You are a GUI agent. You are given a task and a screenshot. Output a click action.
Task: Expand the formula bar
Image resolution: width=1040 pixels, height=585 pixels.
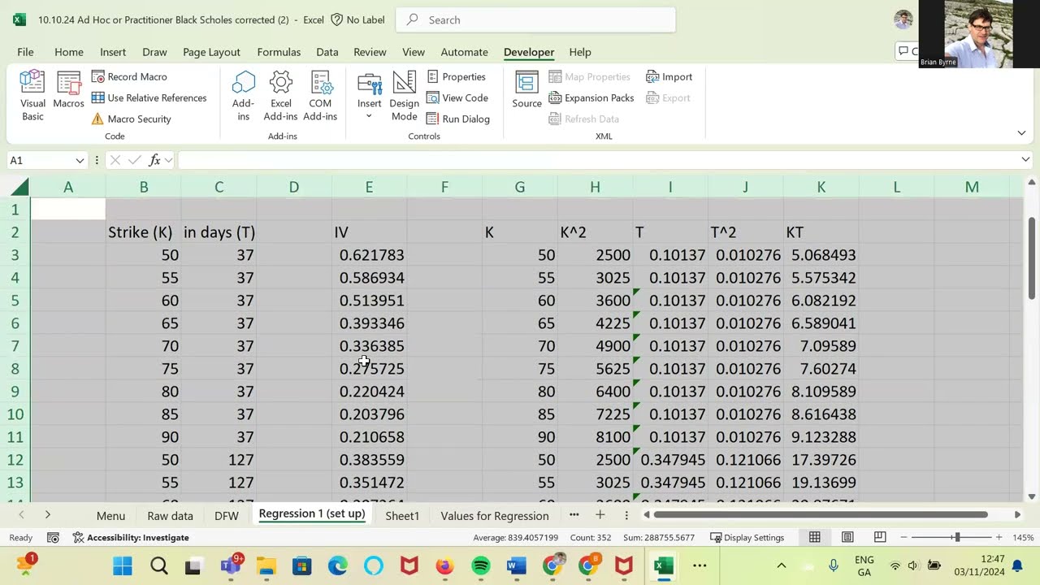point(1025,160)
